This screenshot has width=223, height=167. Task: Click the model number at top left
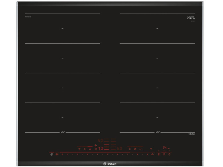[x=28, y=17]
